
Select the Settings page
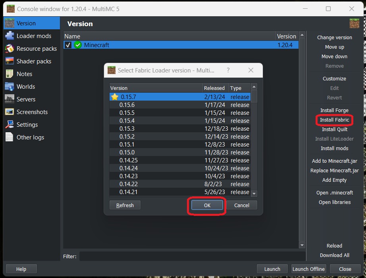coord(31,125)
